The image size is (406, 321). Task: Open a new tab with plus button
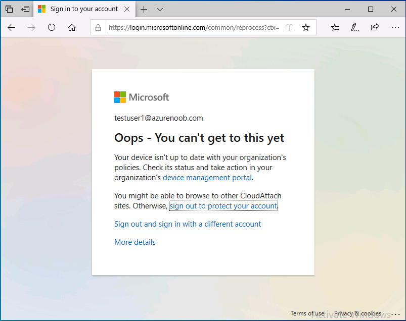click(x=144, y=9)
